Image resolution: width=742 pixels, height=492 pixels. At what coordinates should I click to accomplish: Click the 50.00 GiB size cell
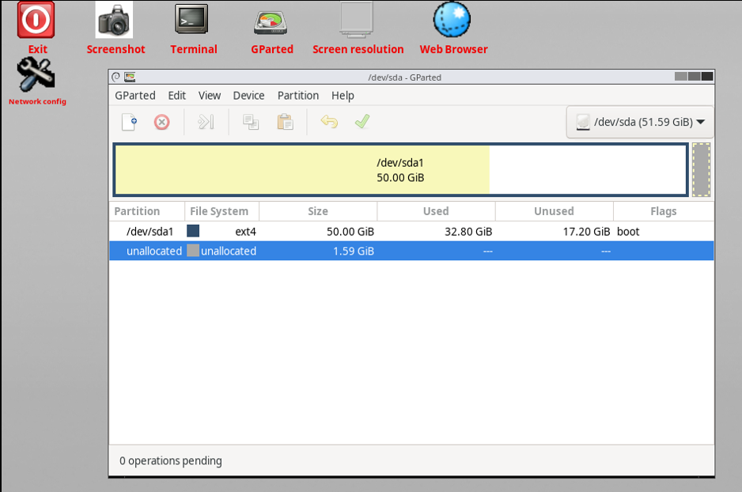click(x=350, y=232)
